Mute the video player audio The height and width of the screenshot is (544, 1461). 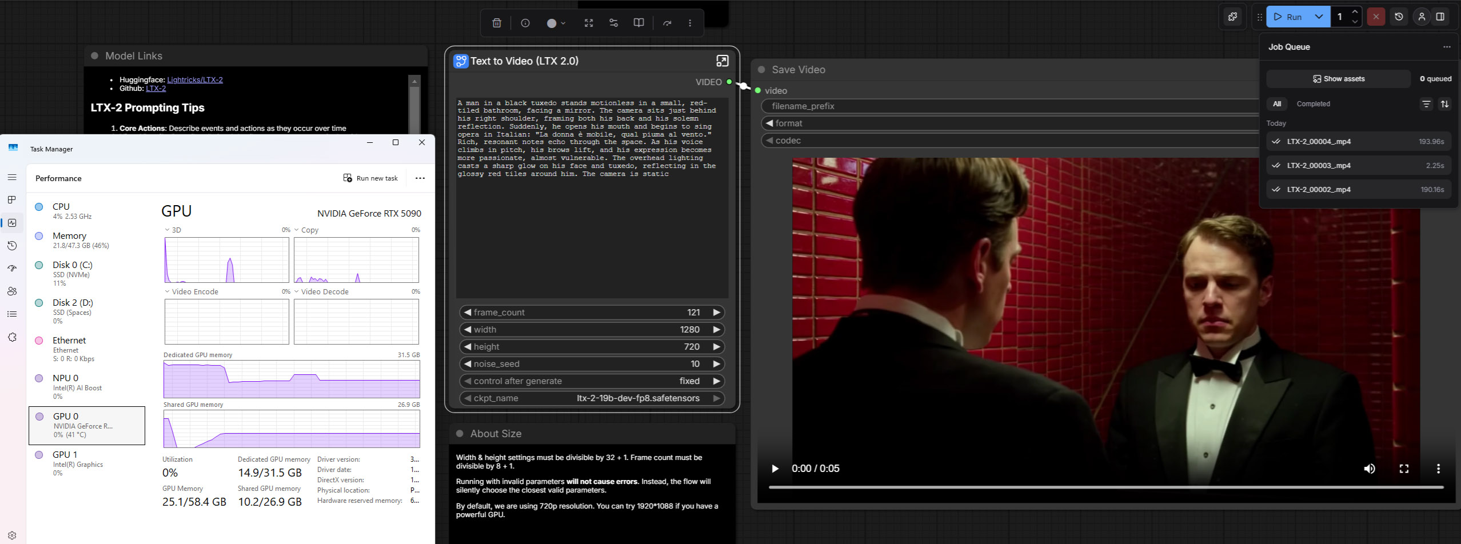(1370, 469)
